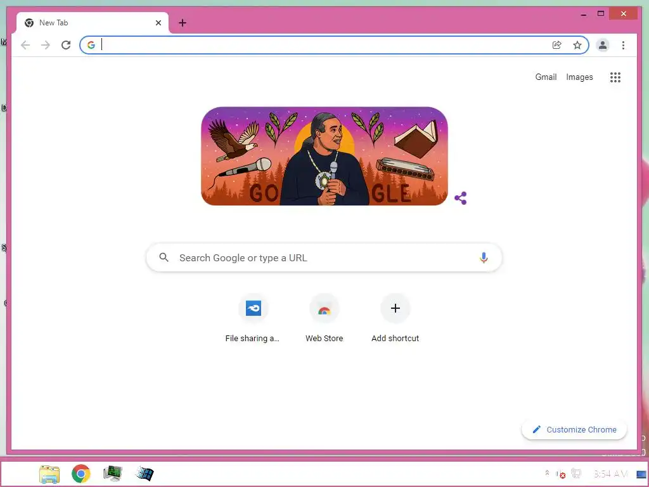Open Chrome three-dot menu
The width and height of the screenshot is (649, 487).
[x=623, y=45]
